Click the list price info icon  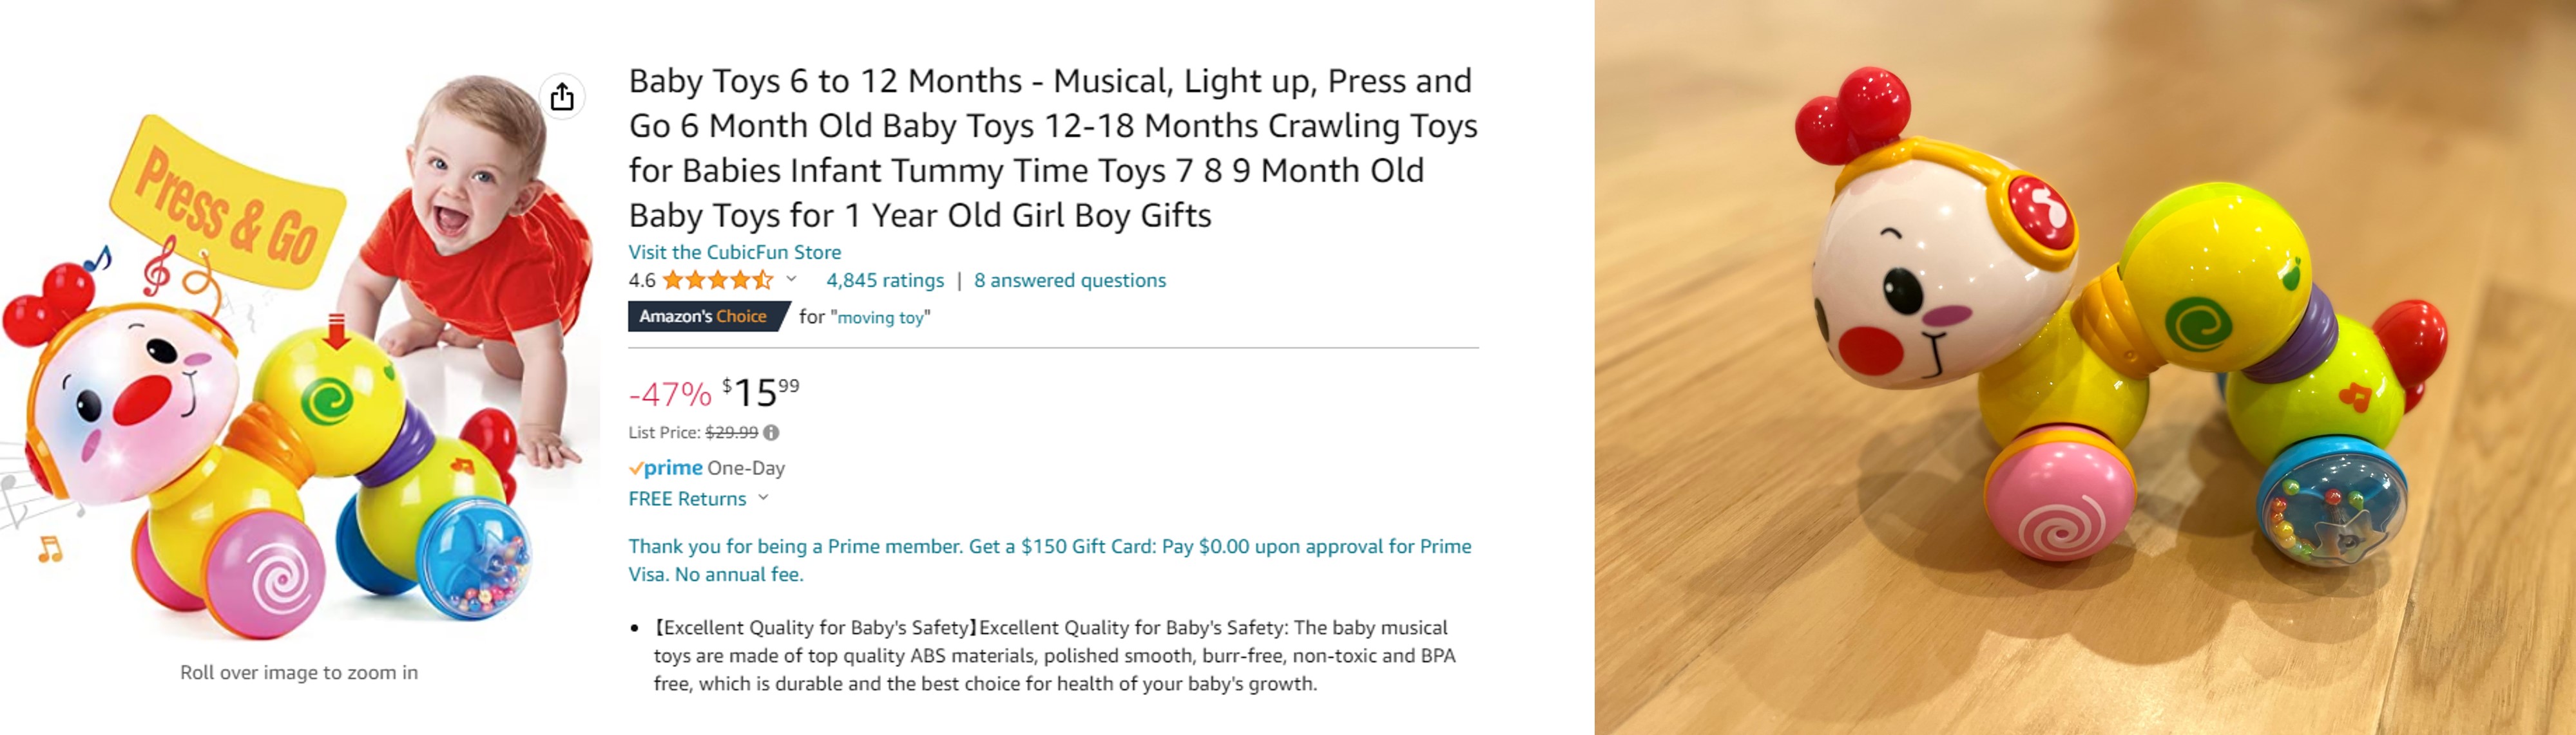[x=771, y=433]
